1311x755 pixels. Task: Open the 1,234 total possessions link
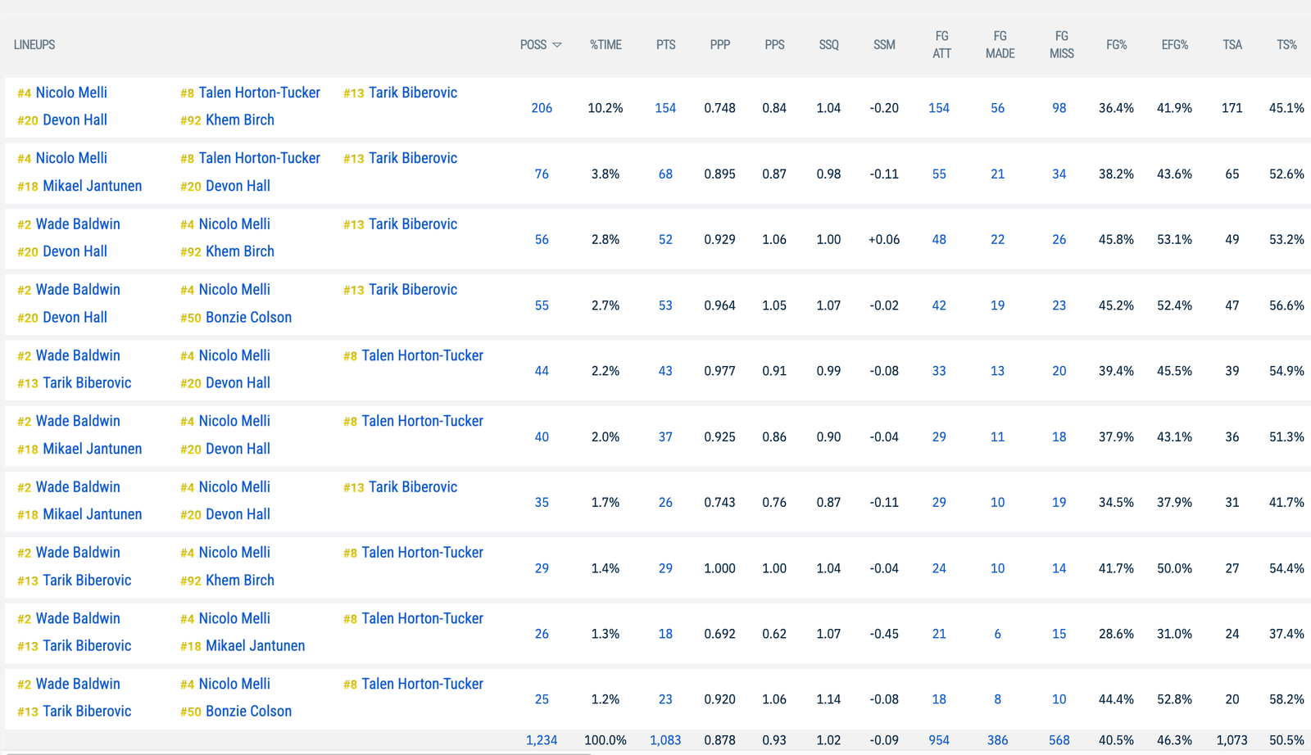coord(542,740)
